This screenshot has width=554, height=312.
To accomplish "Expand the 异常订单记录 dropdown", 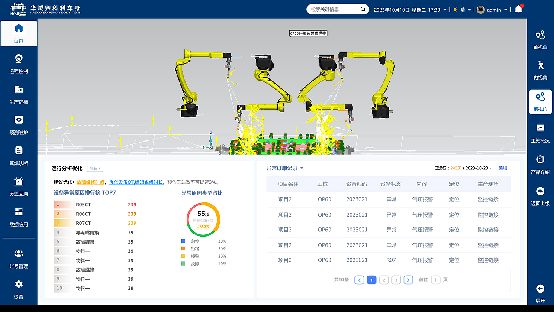I will [x=302, y=169].
